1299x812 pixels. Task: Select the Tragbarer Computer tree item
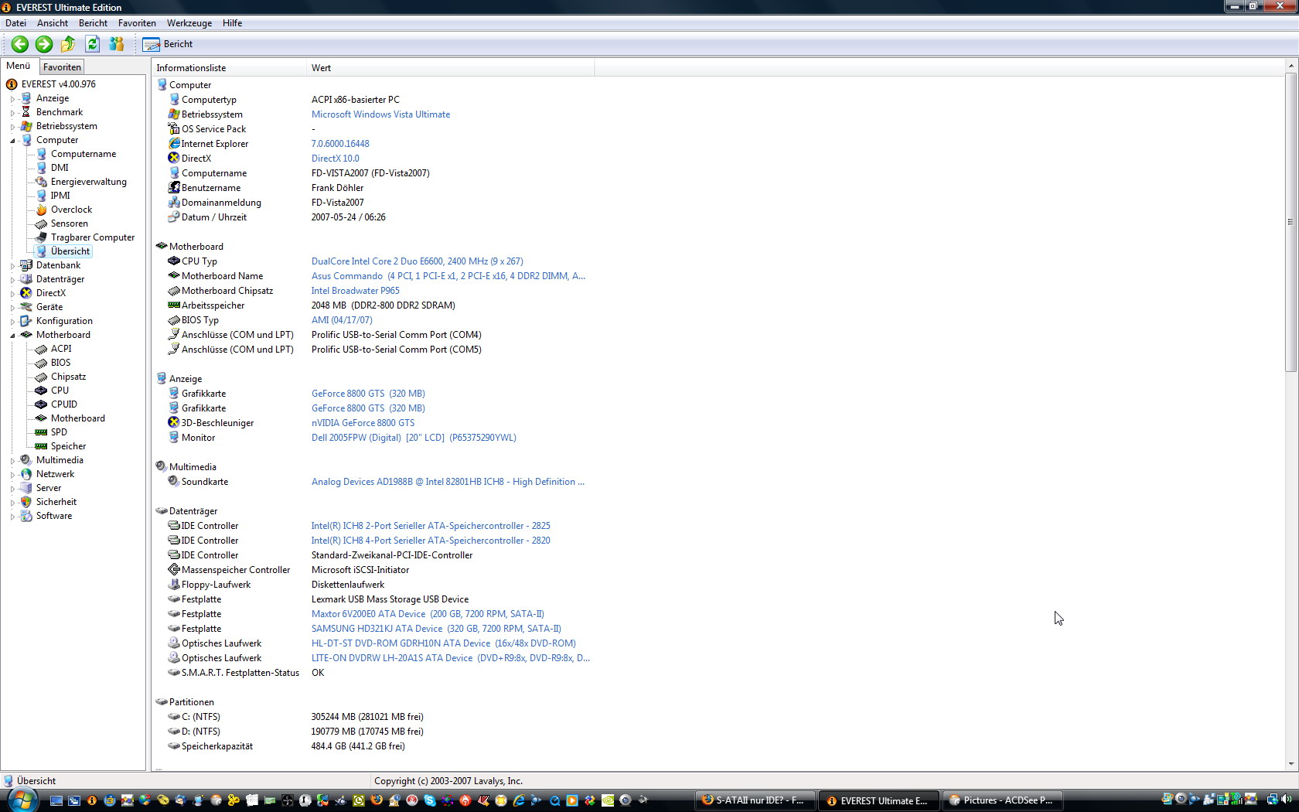tap(93, 237)
